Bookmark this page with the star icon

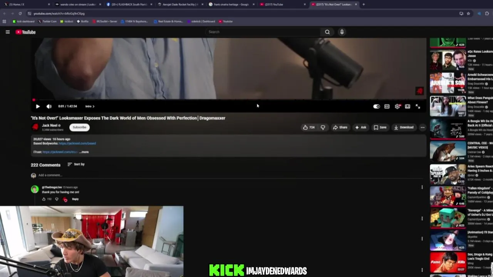pyautogui.click(x=468, y=13)
